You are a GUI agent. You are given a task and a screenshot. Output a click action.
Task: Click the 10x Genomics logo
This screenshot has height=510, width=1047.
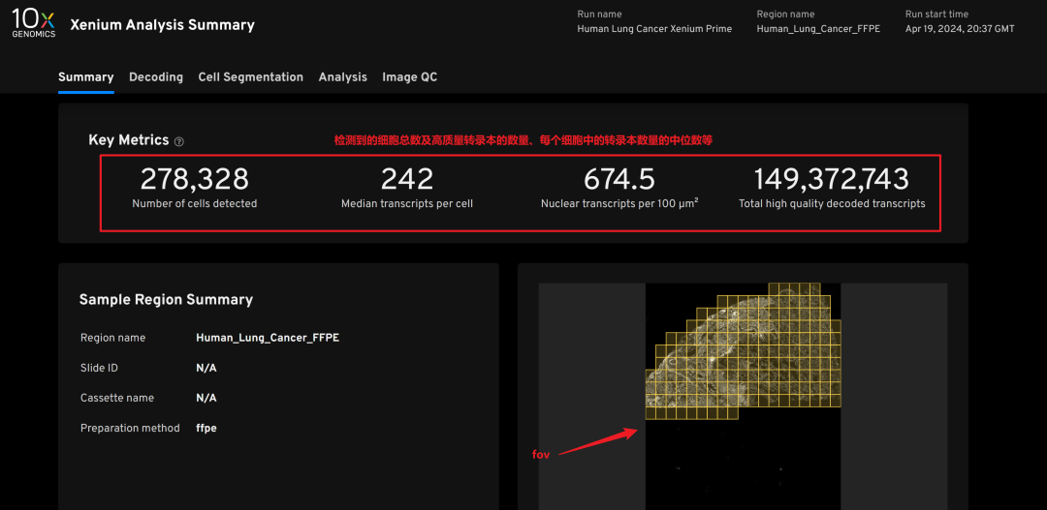click(x=33, y=24)
